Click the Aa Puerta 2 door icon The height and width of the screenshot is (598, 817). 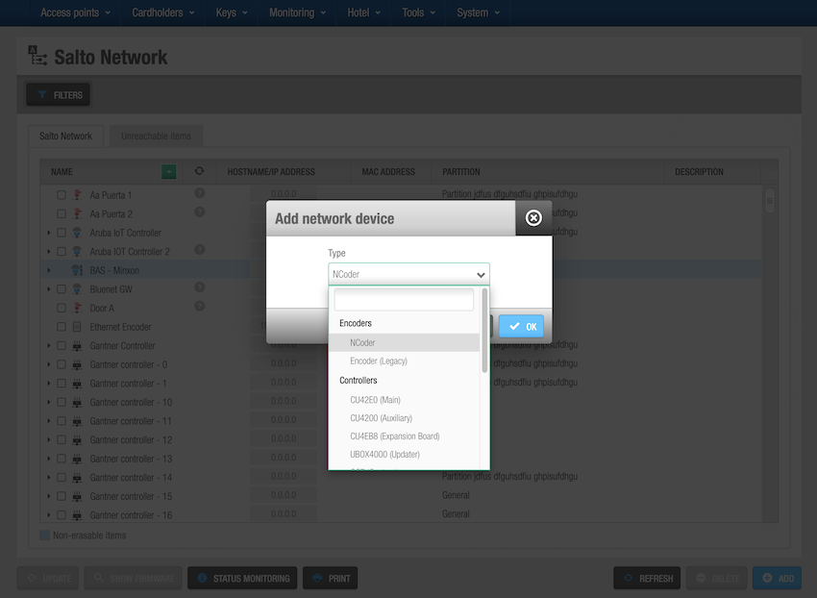coord(77,213)
